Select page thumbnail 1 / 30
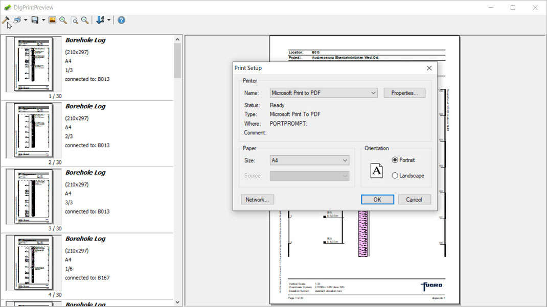The width and height of the screenshot is (547, 307). (34, 64)
